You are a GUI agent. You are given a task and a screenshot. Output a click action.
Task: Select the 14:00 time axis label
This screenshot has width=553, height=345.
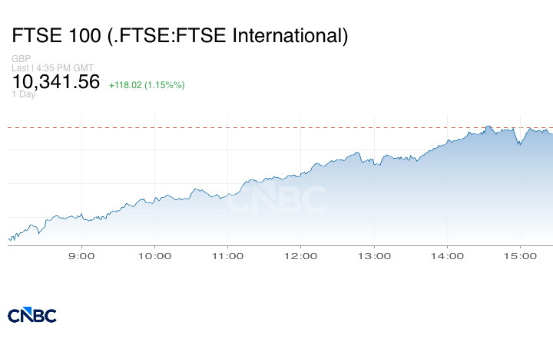pos(447,256)
